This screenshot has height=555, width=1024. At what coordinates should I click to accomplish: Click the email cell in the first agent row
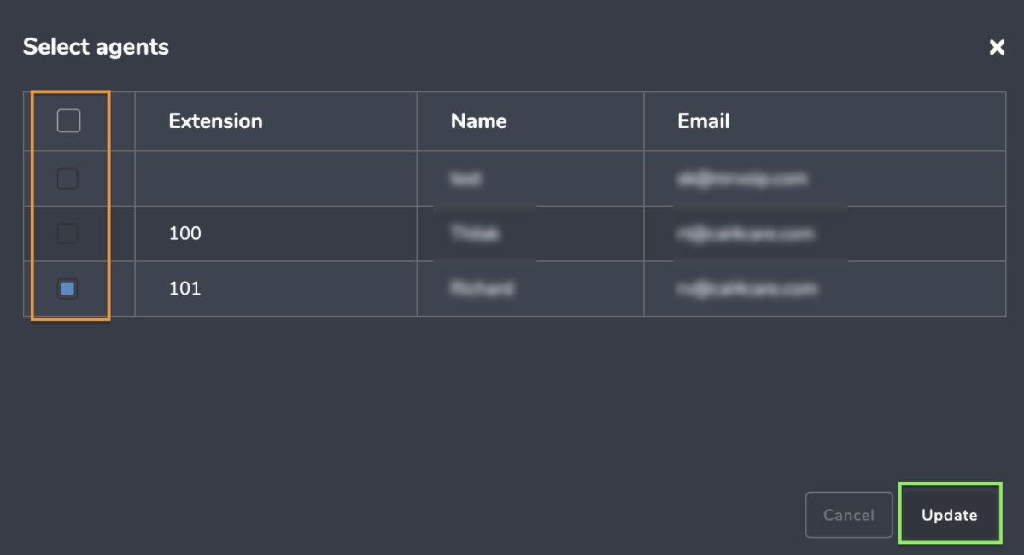[x=825, y=179]
